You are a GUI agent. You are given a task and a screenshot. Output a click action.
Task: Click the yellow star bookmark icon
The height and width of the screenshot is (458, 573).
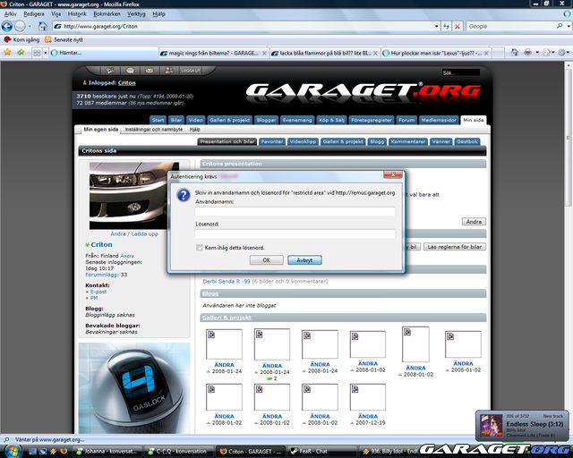click(7, 53)
